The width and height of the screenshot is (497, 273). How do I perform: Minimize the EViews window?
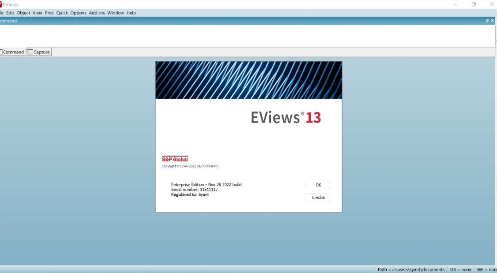coord(456,4)
